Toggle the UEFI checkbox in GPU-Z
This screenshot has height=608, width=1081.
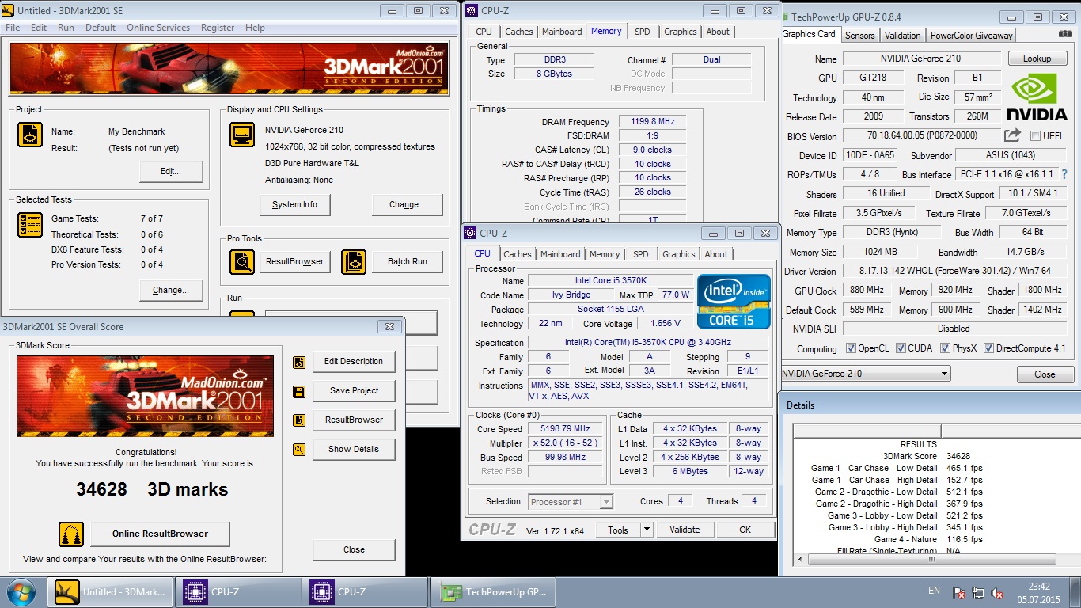pos(1035,136)
